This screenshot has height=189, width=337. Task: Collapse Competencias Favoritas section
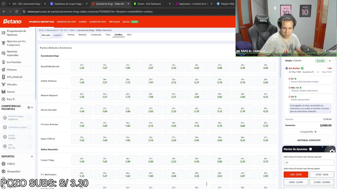point(32,107)
